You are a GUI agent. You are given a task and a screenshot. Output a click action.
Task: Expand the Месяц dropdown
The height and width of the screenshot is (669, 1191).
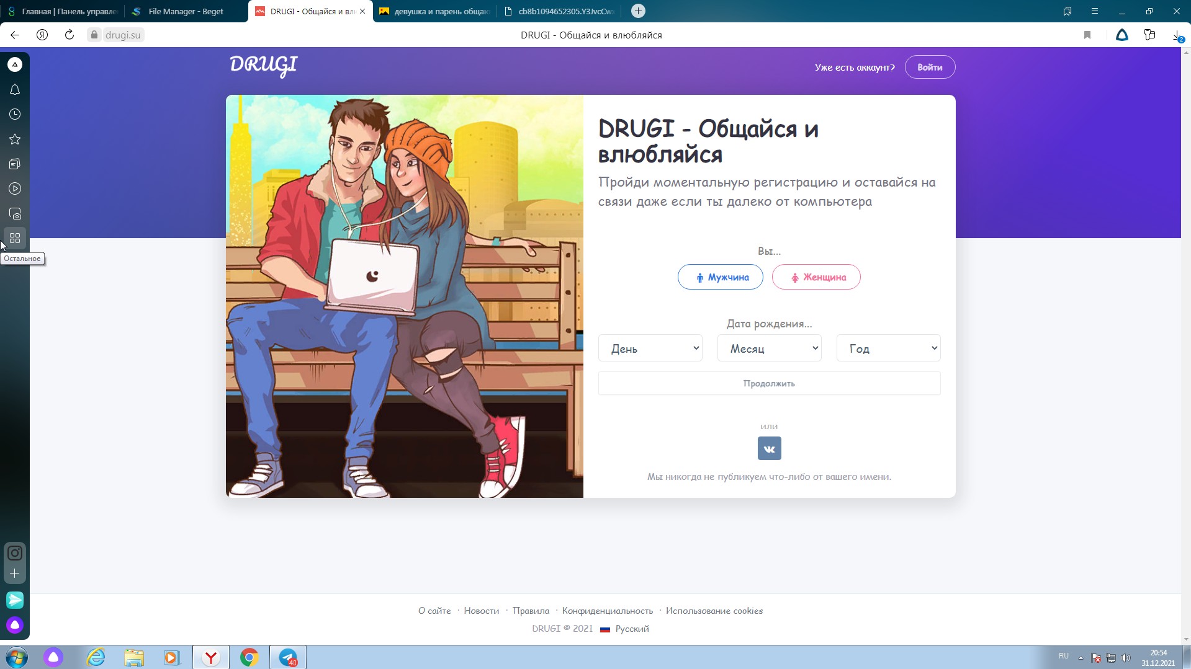pos(769,348)
